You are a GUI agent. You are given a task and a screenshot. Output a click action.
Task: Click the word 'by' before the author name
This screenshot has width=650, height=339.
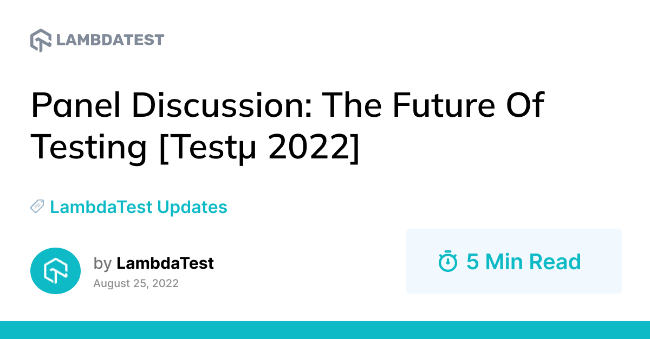(102, 264)
